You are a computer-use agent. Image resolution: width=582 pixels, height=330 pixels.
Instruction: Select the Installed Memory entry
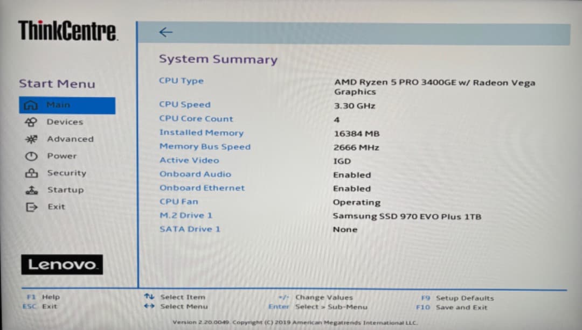point(201,132)
